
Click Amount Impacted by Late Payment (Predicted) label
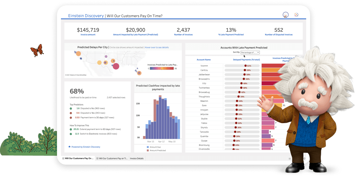point(135,35)
